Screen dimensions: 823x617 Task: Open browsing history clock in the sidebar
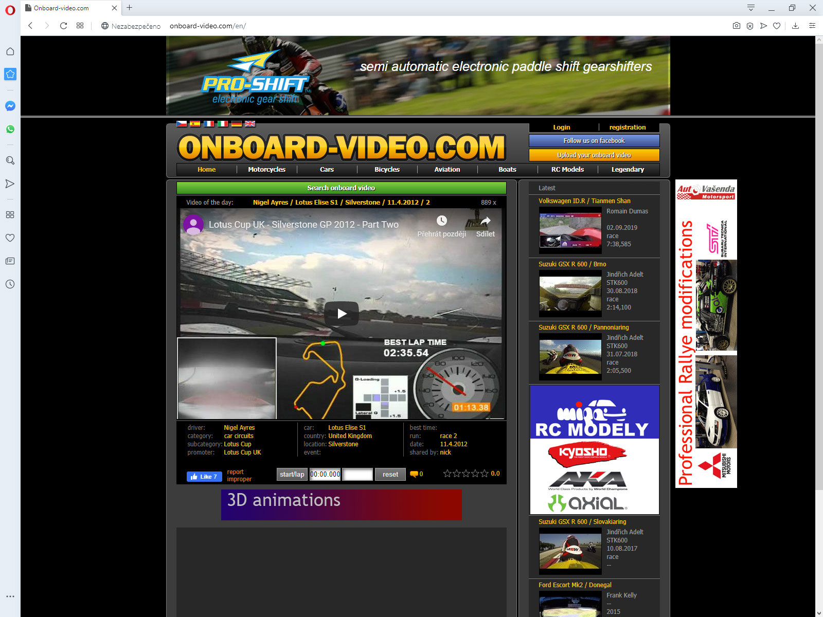tap(10, 284)
